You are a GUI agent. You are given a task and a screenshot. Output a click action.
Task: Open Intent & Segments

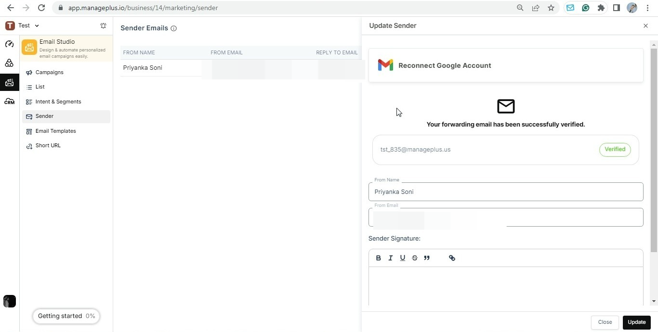click(66, 102)
